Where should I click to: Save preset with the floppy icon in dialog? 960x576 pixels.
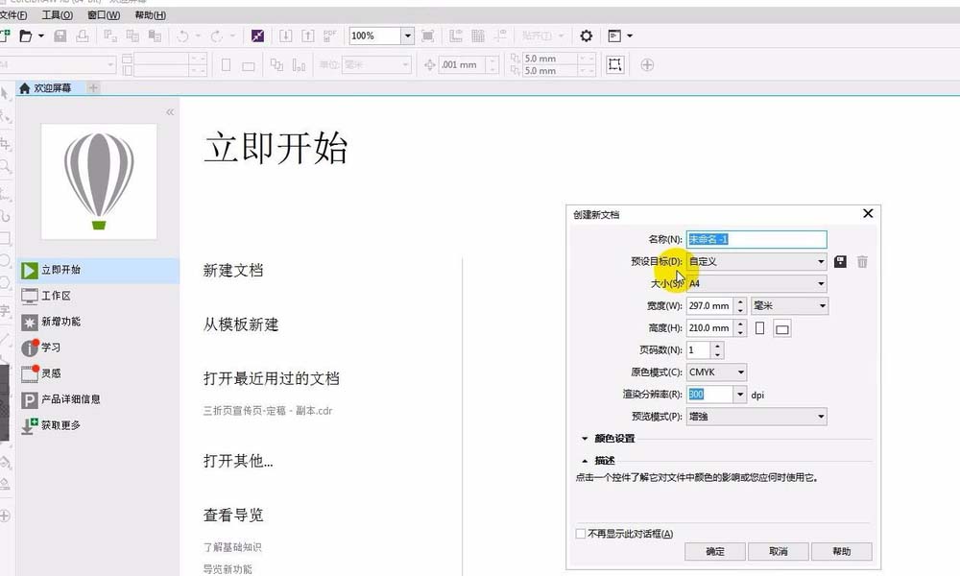pos(840,262)
